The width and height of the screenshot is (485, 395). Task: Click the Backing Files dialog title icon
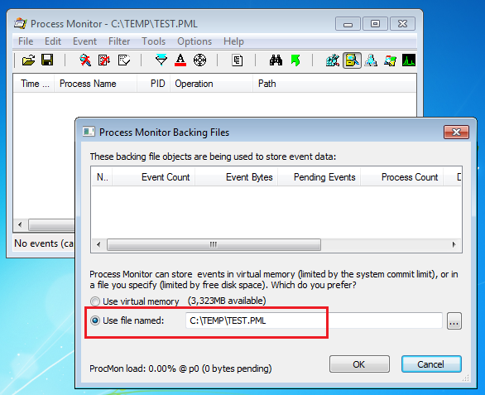coord(89,132)
